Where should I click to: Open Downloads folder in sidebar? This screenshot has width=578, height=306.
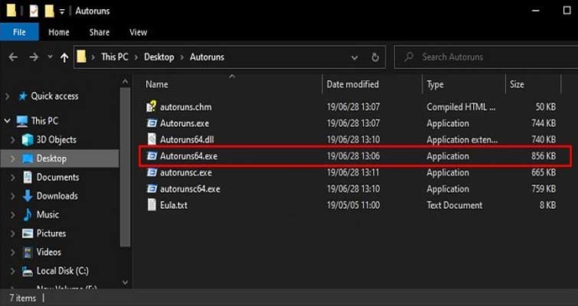57,196
